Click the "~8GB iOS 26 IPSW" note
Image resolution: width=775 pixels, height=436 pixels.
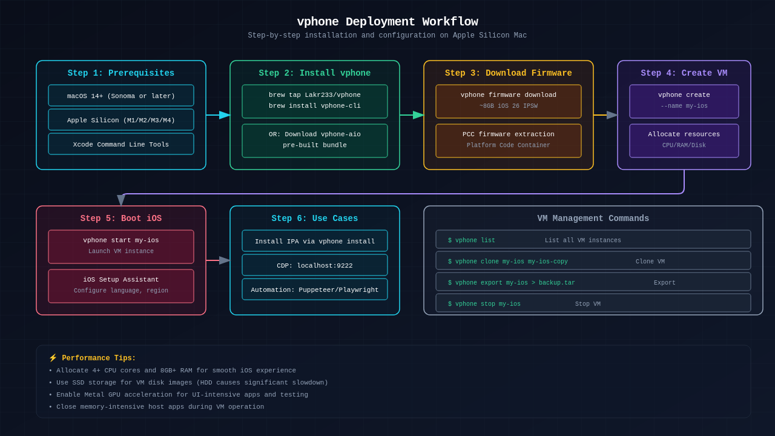509,106
